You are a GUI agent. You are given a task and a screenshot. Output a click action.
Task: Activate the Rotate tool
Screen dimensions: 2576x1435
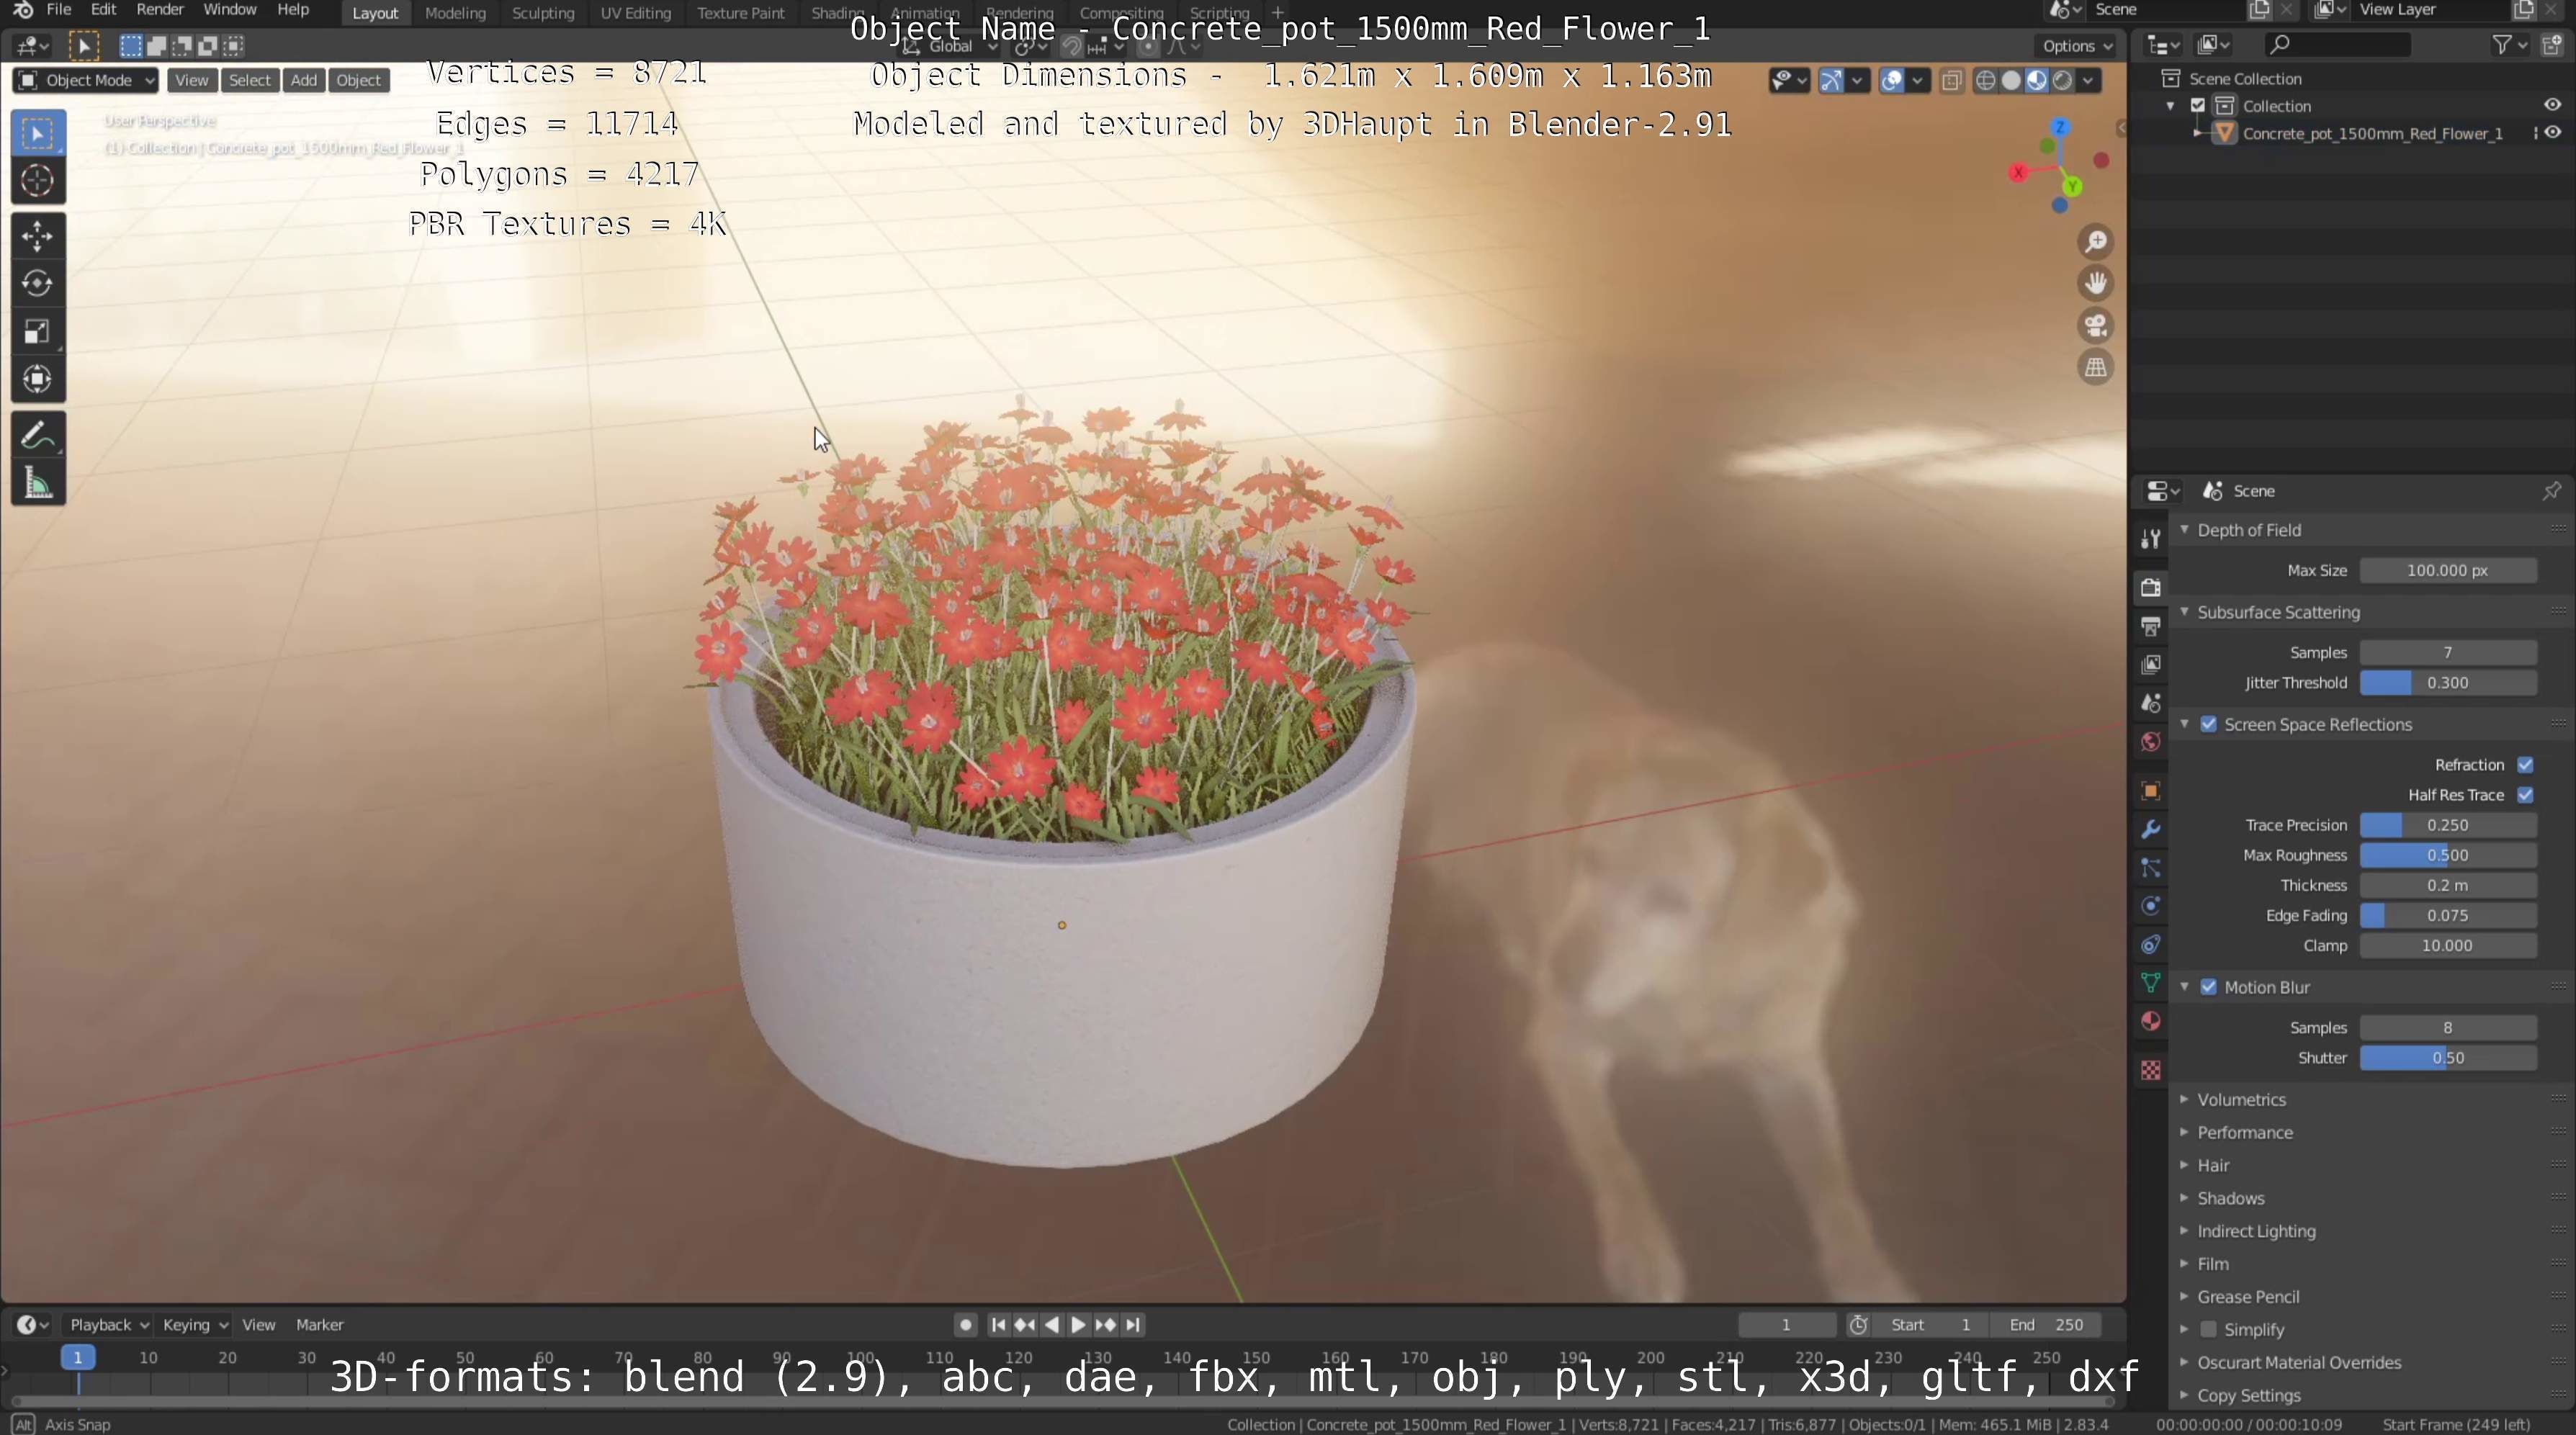tap(38, 284)
